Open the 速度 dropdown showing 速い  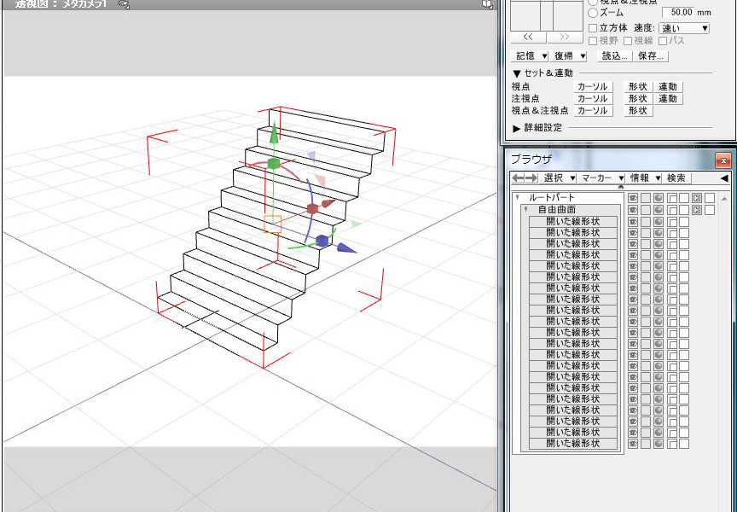click(x=684, y=28)
